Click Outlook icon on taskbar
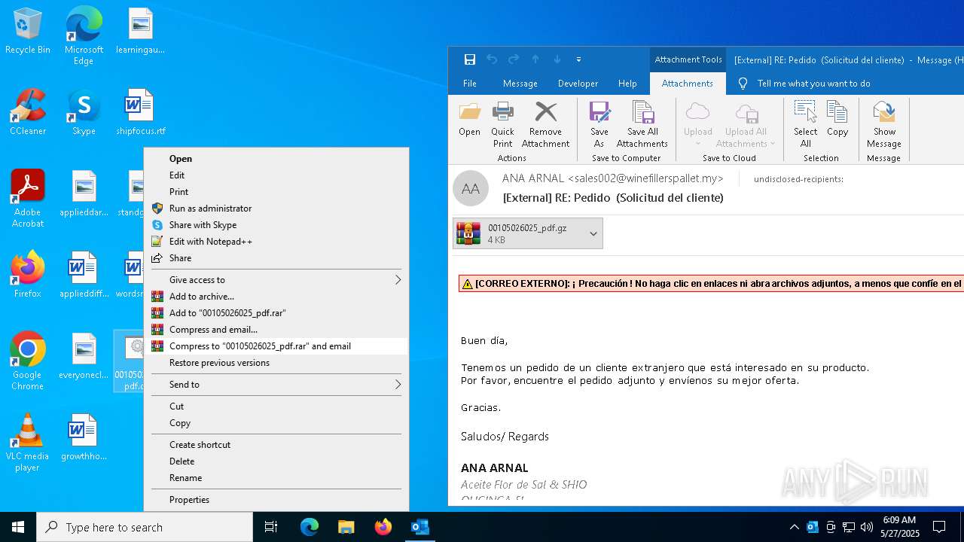964x542 pixels. click(x=419, y=527)
